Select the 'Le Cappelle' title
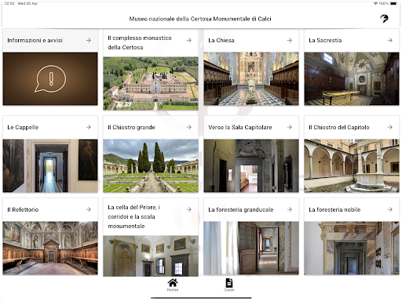 (x=23, y=127)
